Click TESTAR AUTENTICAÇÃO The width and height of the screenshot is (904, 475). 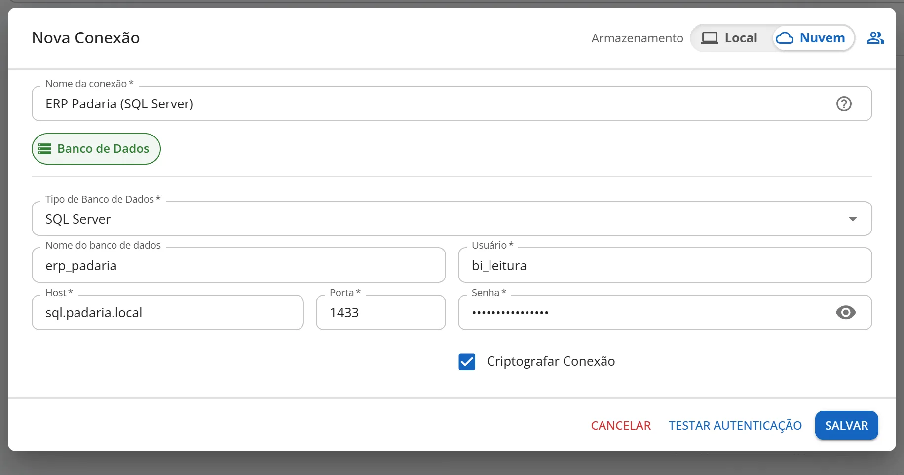point(735,425)
